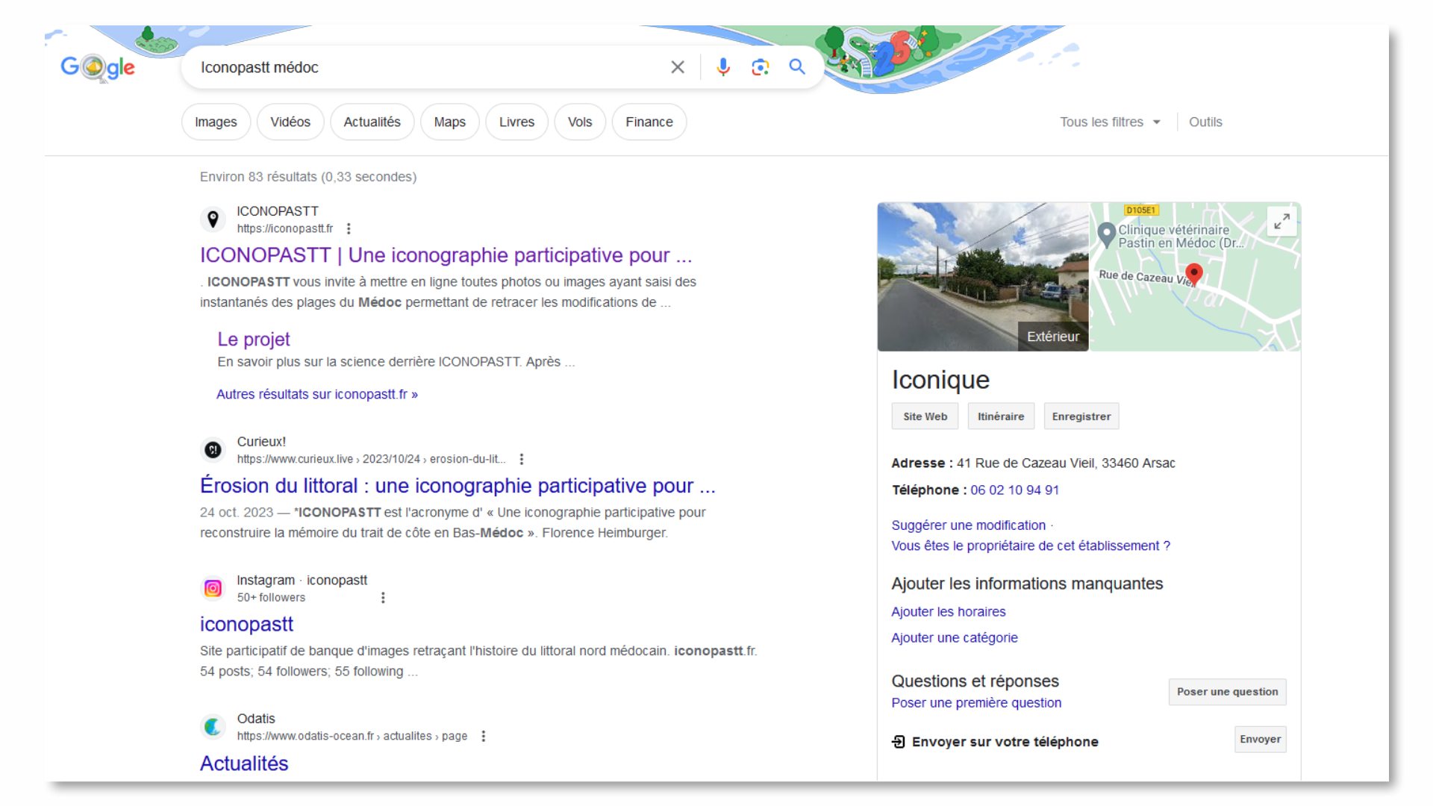Click the Google doodle logo
This screenshot has width=1433, height=806.
[98, 68]
